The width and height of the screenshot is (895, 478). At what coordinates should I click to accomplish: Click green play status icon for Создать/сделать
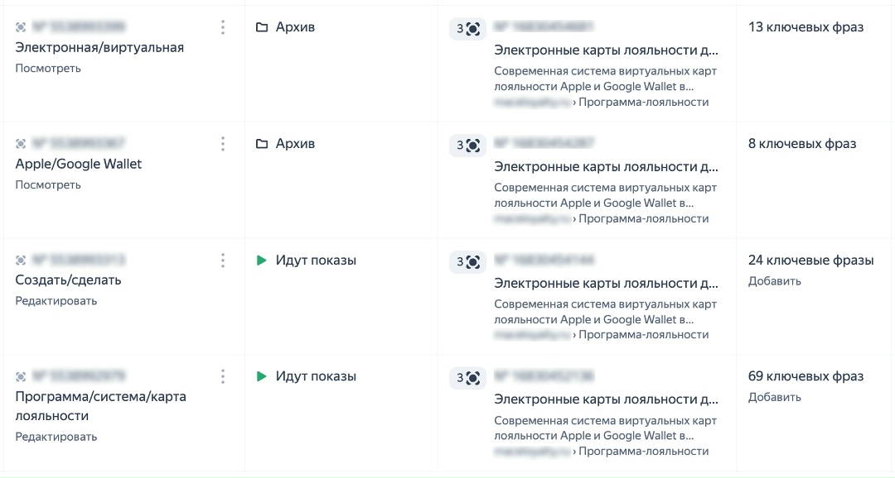pos(262,261)
